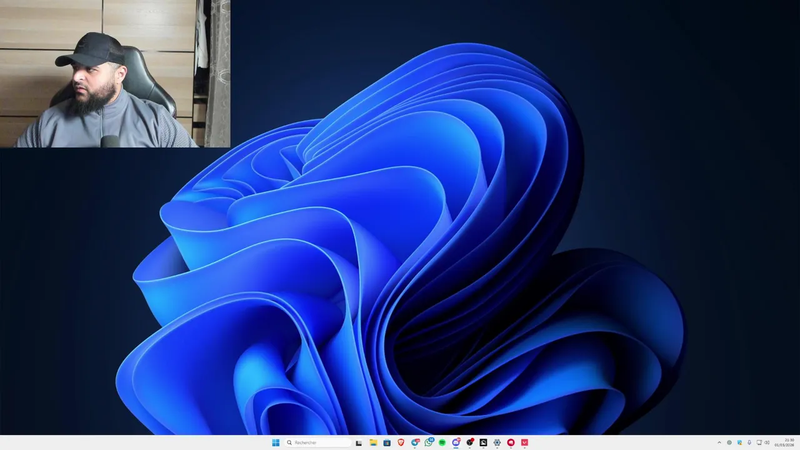800x450 pixels.
Task: Open WhatsApp from the taskbar
Action: tap(429, 442)
